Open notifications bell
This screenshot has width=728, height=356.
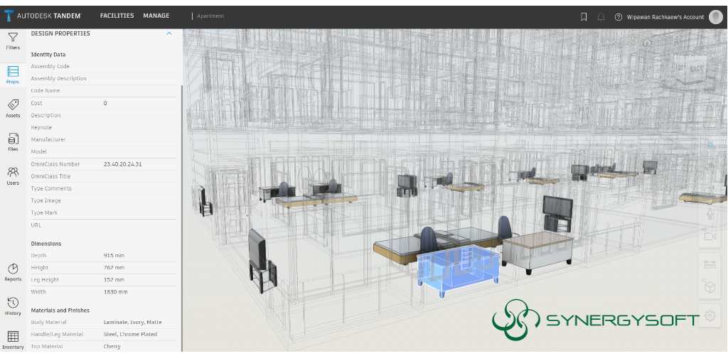[601, 17]
